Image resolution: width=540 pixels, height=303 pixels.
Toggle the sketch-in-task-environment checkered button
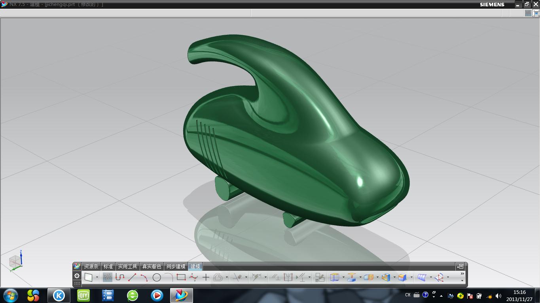coord(108,277)
